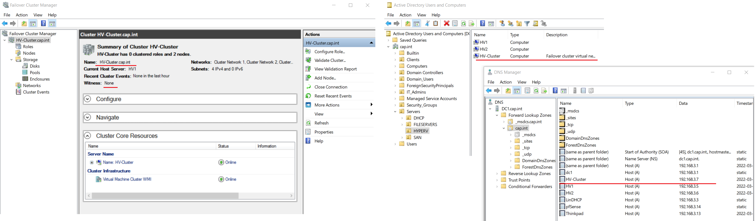Collapse Forward Lookup Zones in DNS tree
Viewport: 755px width, 221px height.
tap(497, 115)
